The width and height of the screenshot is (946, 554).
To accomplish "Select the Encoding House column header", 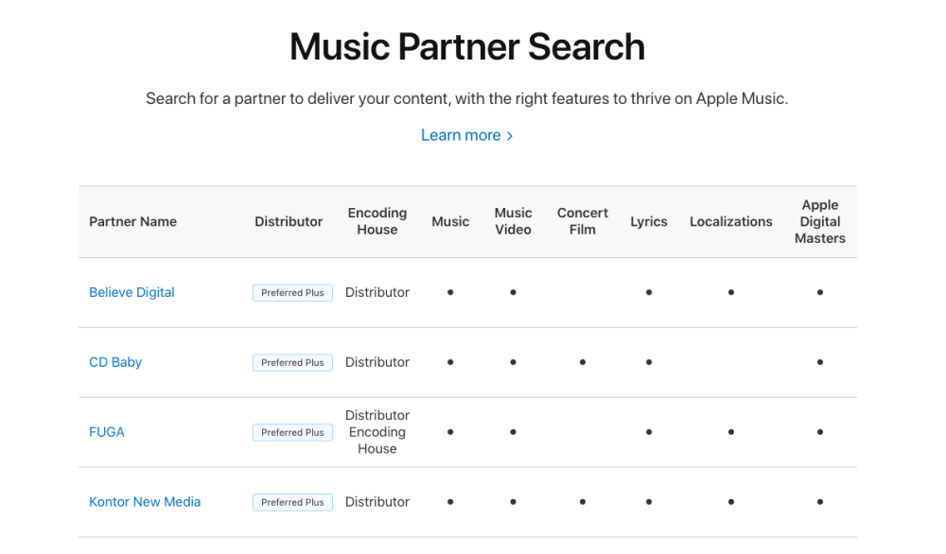I will pyautogui.click(x=377, y=221).
